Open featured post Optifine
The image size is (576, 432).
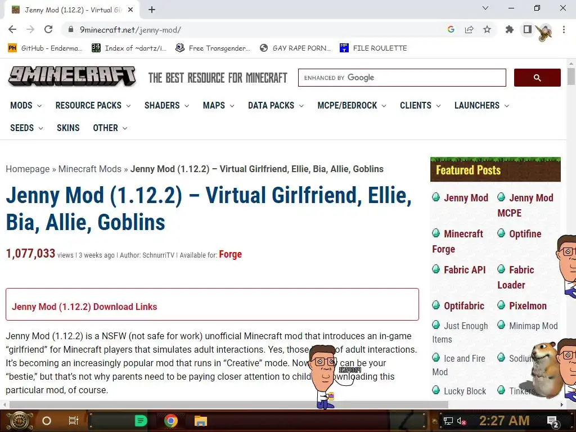525,233
